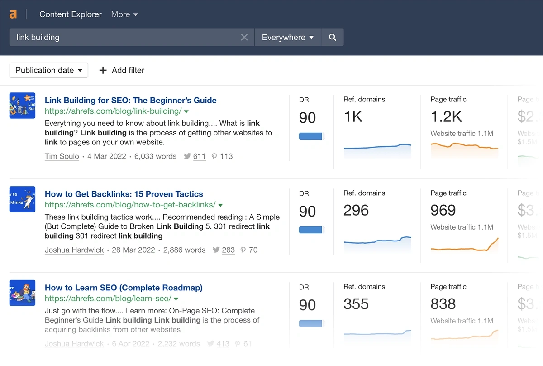Open thumbnail of How to Learn SEO article

click(22, 293)
